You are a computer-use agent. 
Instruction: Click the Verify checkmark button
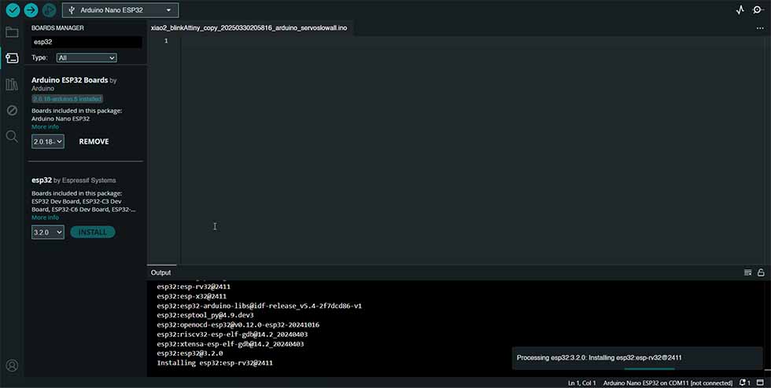pos(13,10)
